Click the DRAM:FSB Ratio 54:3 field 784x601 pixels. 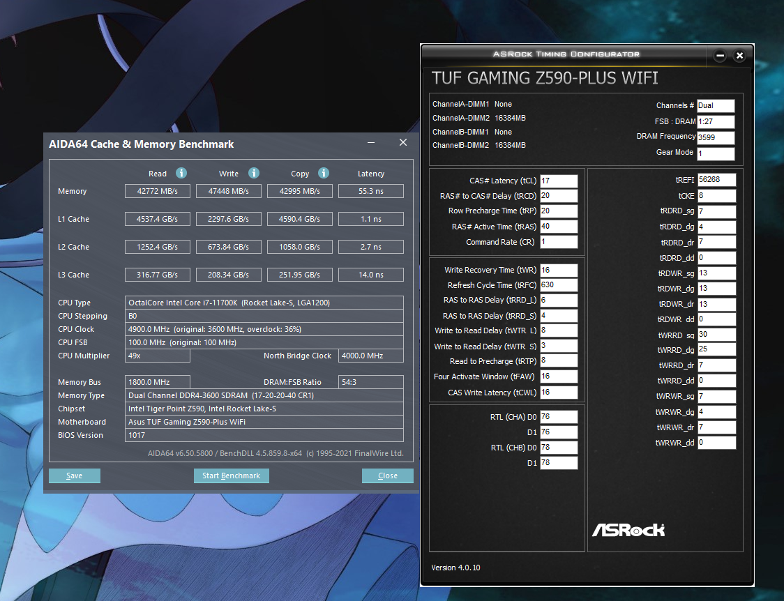371,382
